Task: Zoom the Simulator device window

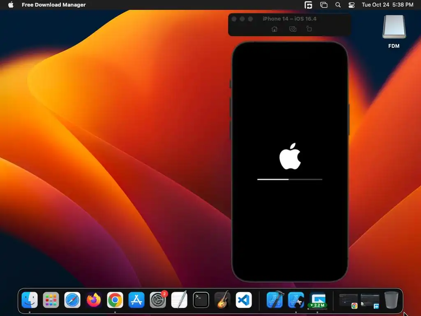Action: coord(250,19)
